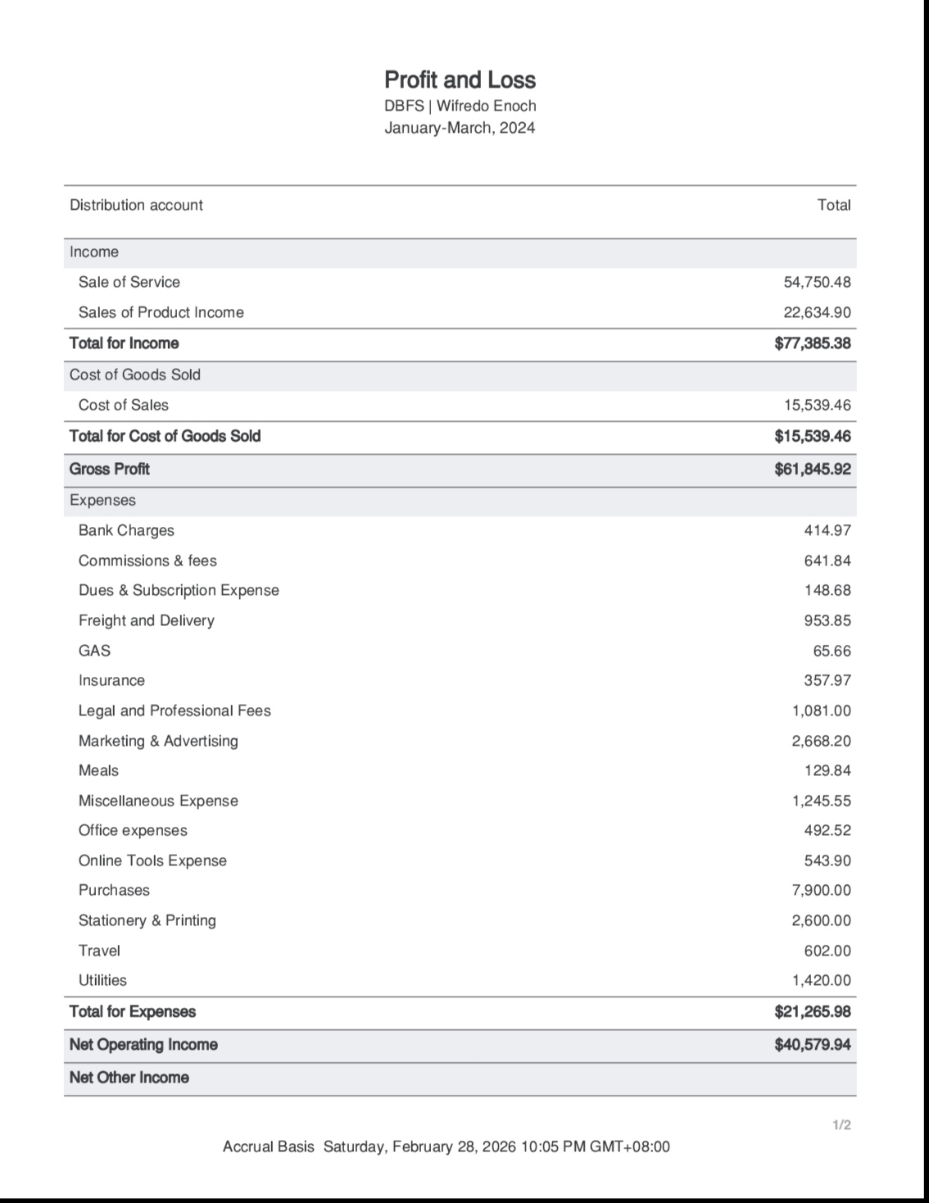Select the Purchases amount 7,900.00
929x1203 pixels.
[x=821, y=890]
